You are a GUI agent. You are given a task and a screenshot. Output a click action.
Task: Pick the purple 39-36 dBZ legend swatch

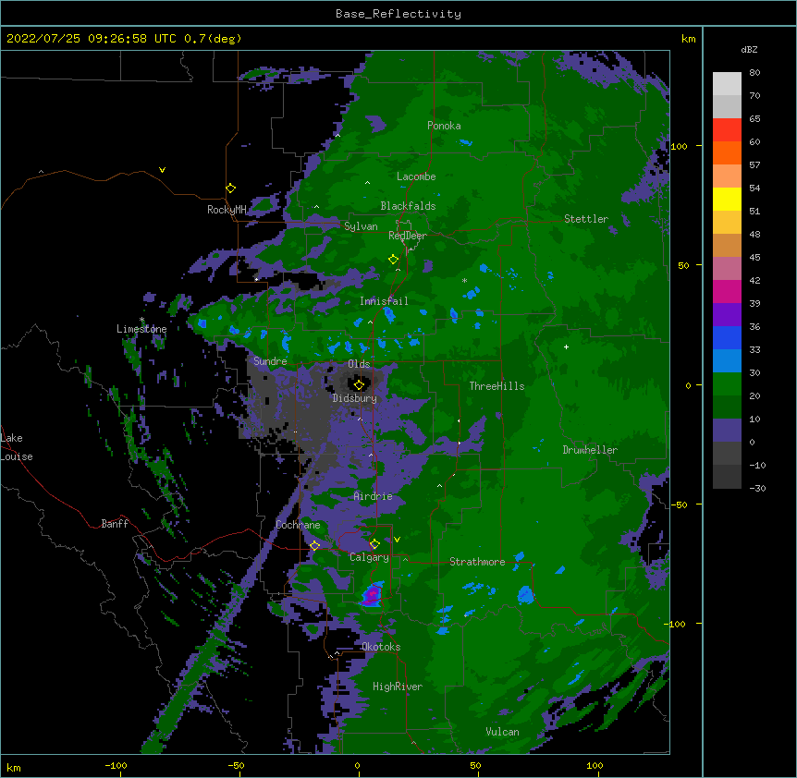point(727,315)
